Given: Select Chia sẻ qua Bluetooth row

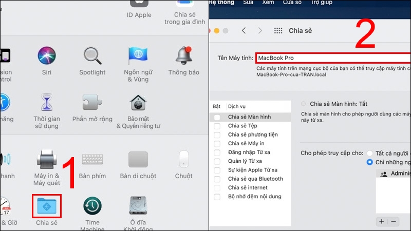Looking at the screenshot, I should click(250, 179).
